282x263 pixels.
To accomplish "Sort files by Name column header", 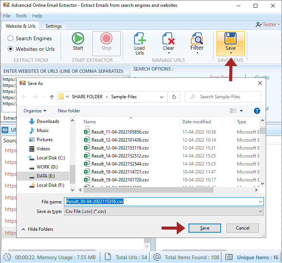I will pos(90,122).
